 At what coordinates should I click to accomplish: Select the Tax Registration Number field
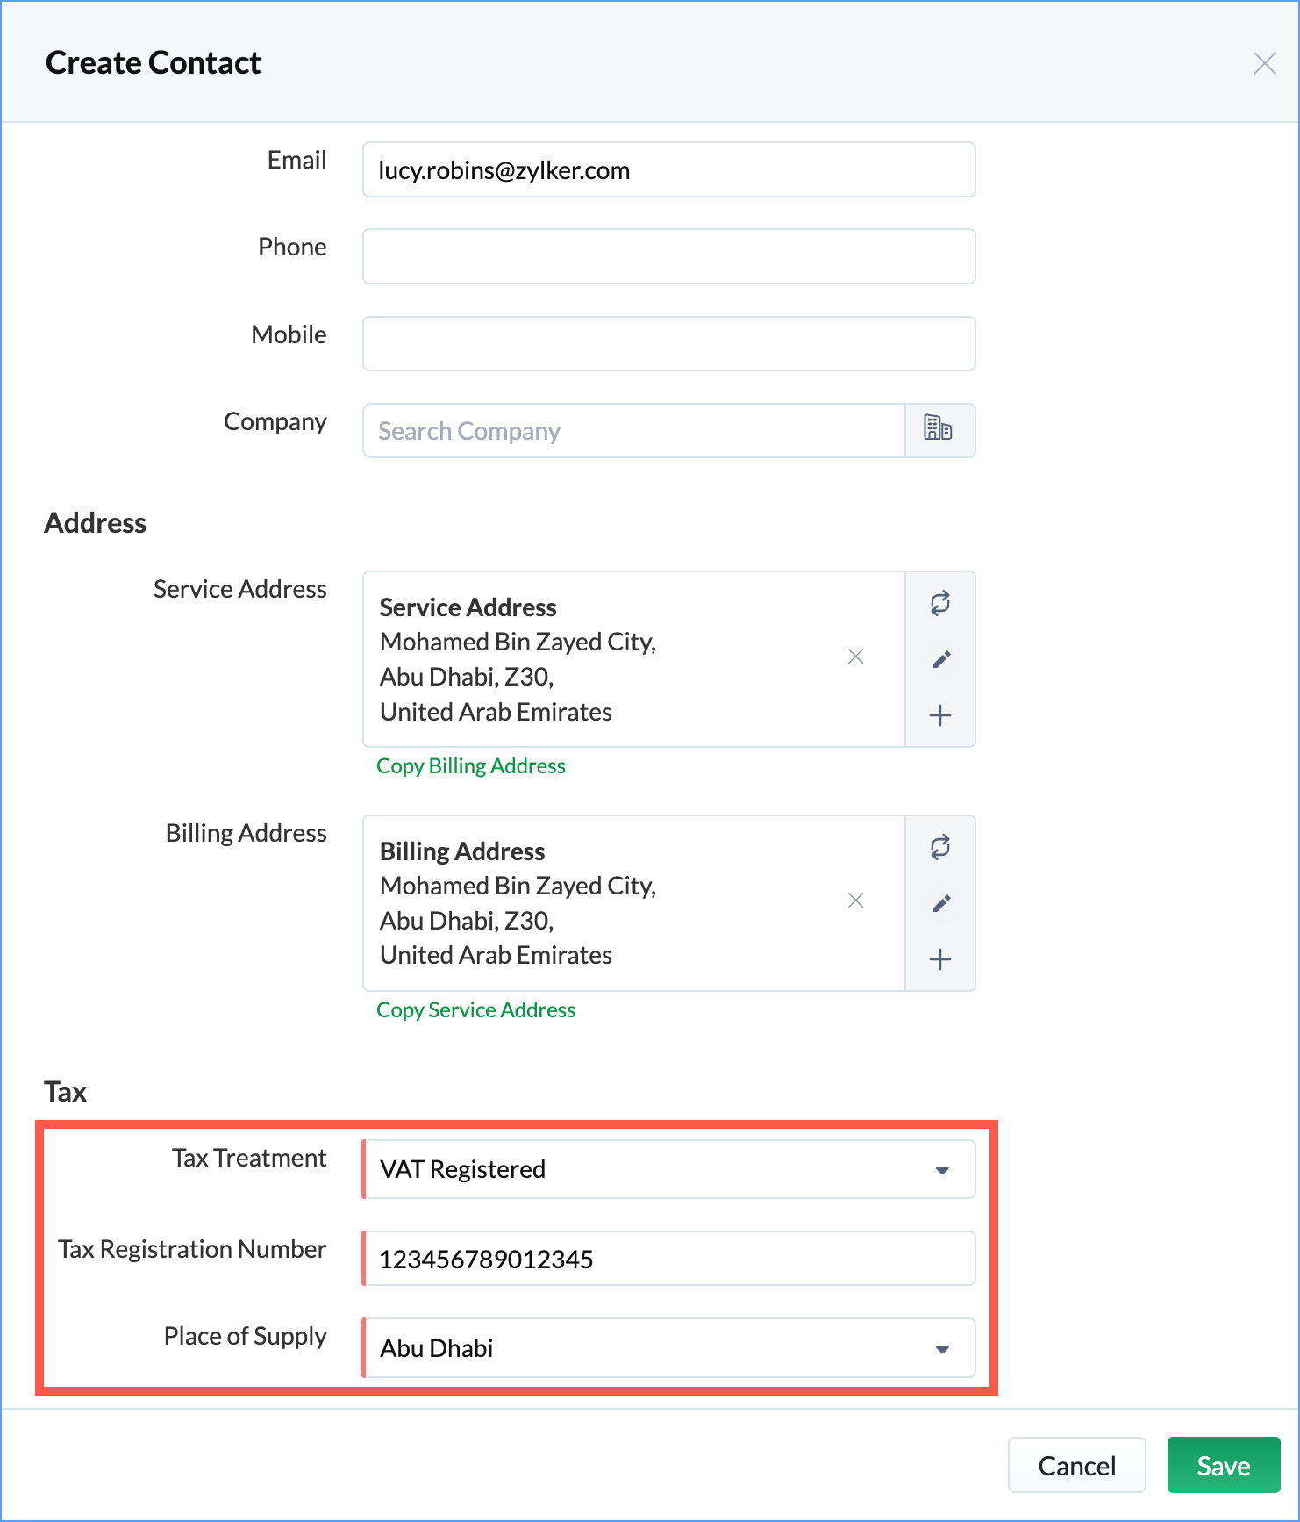(668, 1259)
